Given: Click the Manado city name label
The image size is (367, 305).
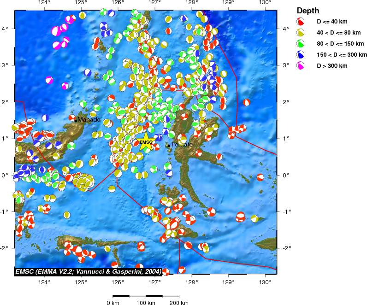Looking at the screenshot, I should click(x=89, y=120).
